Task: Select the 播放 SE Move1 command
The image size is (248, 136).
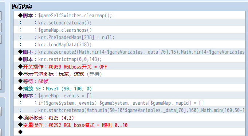Action: point(129,88)
